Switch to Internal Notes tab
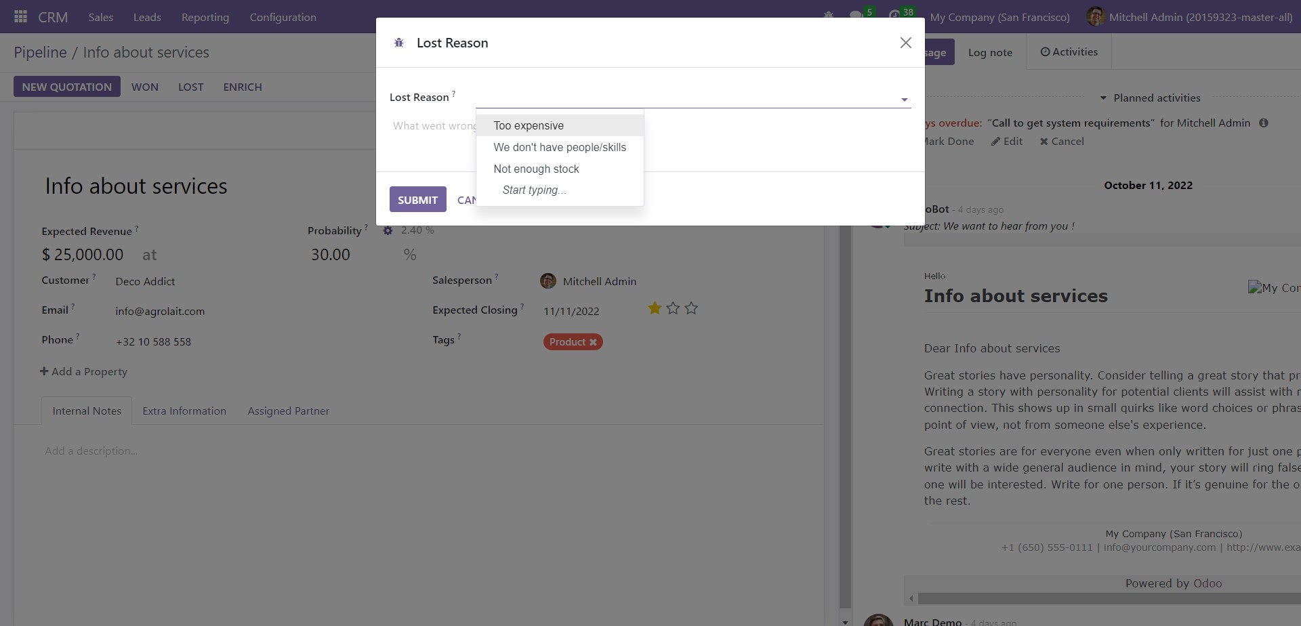1301x626 pixels. click(x=87, y=411)
